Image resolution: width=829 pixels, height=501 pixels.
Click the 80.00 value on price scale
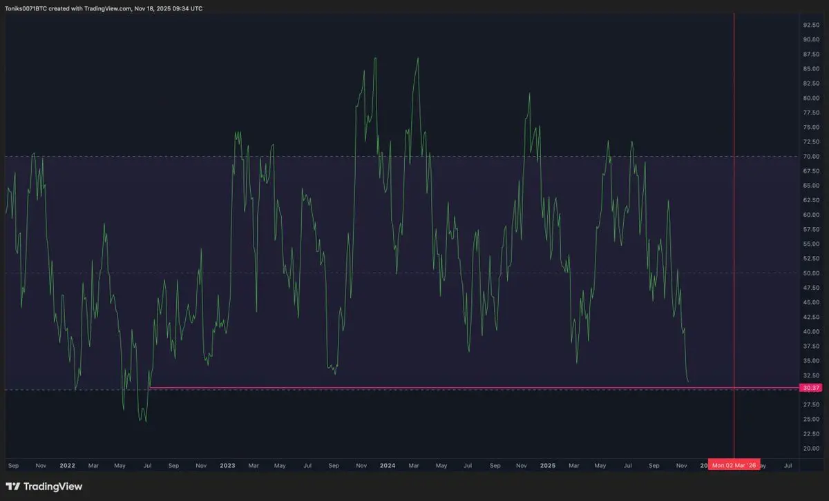pos(810,98)
